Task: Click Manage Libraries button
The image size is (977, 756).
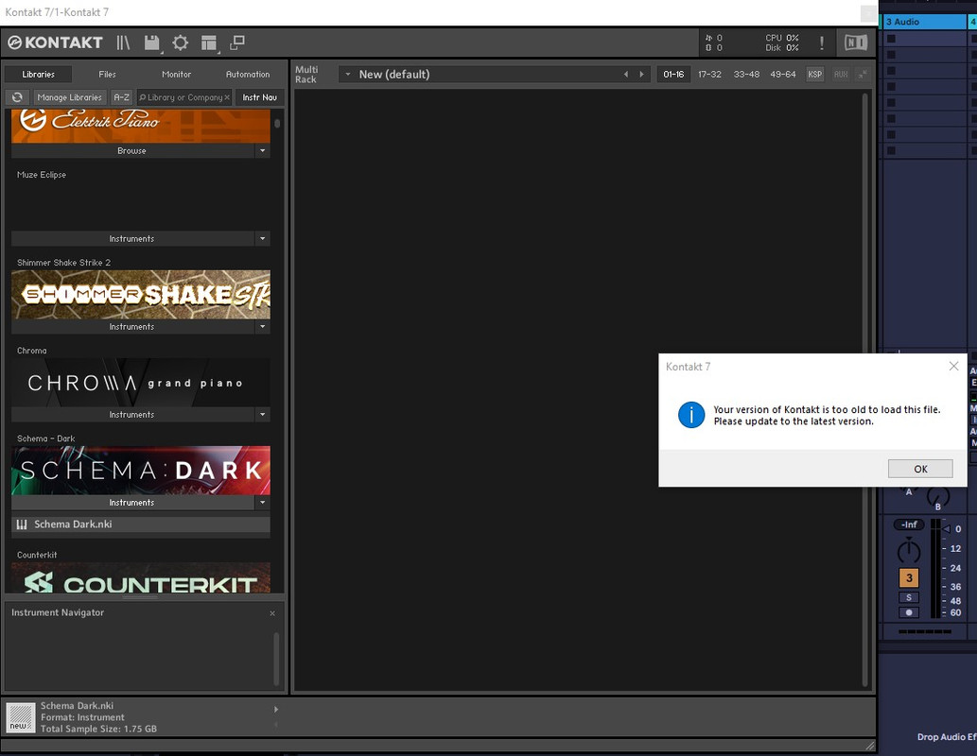Action: pos(69,97)
